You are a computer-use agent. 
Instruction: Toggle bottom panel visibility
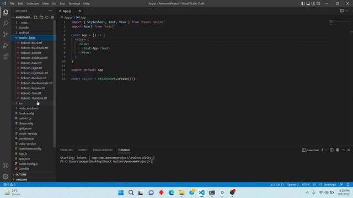tap(308, 3)
